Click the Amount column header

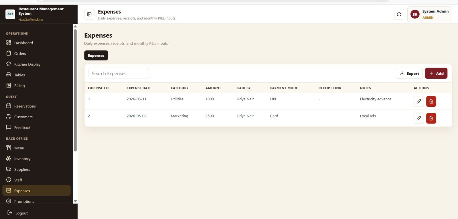[213, 88]
